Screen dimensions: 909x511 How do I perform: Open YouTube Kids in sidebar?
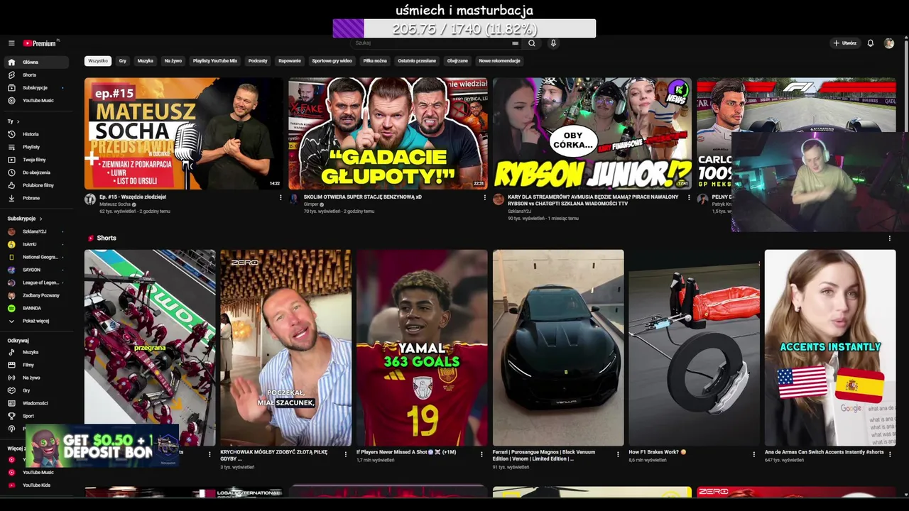tap(37, 485)
